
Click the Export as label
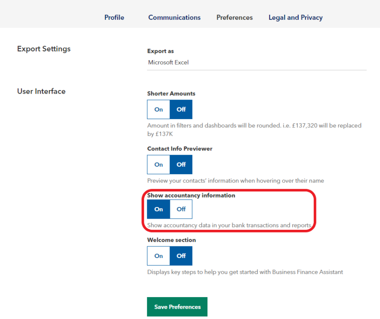point(160,51)
